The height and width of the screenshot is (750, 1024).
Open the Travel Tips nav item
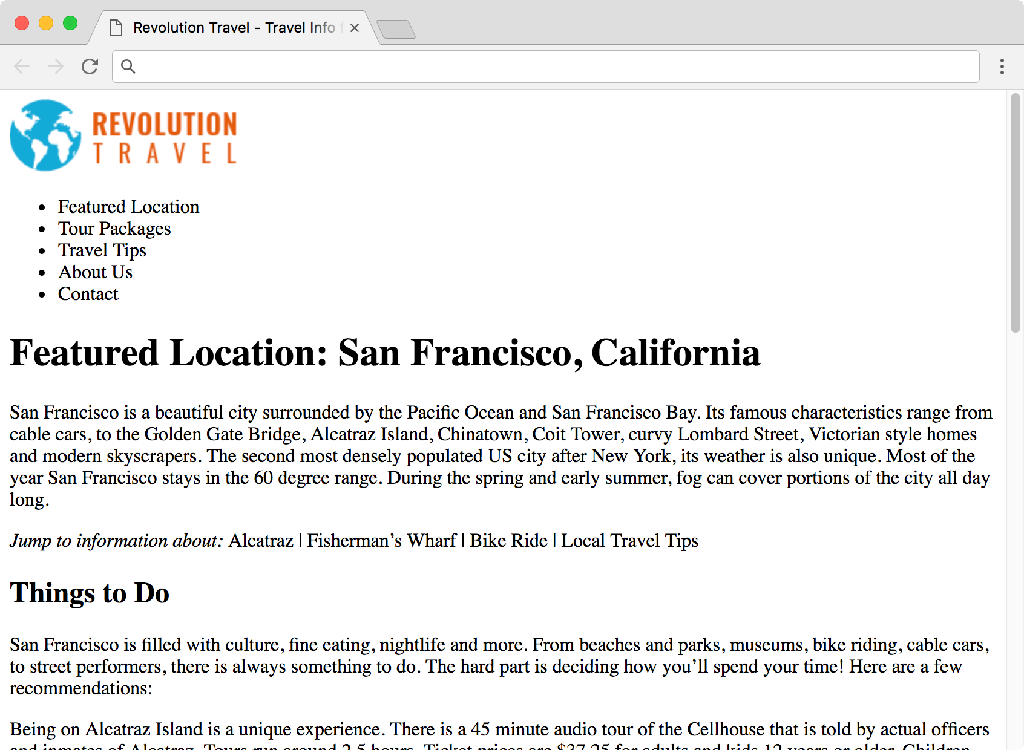click(x=102, y=250)
